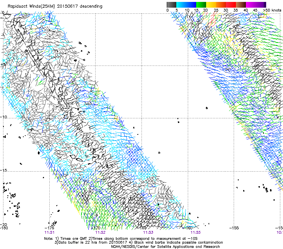Click the gray 0–5 knots legend color segment
This screenshot has width=283, height=249.
171,5
